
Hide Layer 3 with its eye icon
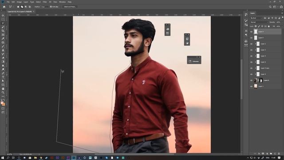click(x=251, y=50)
